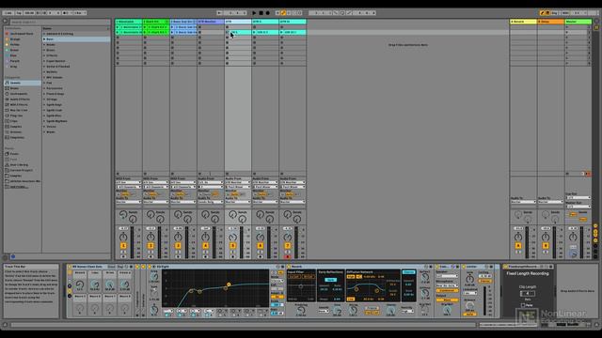Click the first-scene clip stop button on track 4
602x338 pixels.
coord(199,27)
